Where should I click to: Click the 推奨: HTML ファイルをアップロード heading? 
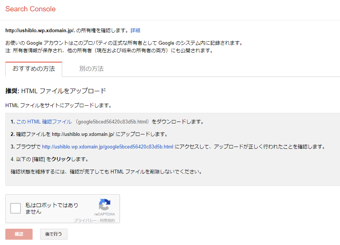click(56, 91)
